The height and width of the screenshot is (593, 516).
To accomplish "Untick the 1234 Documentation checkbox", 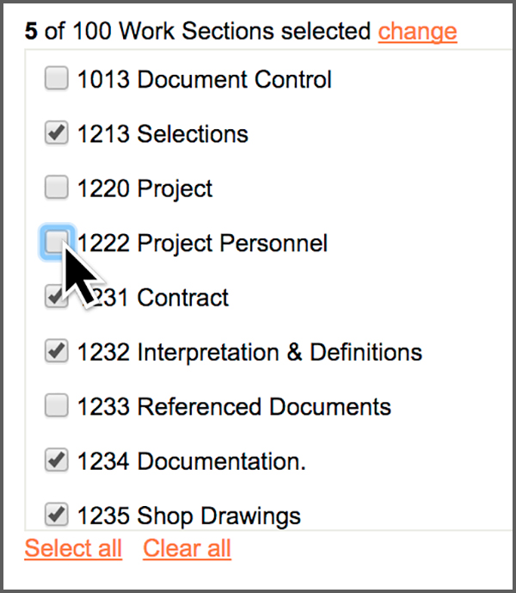I will [x=56, y=460].
